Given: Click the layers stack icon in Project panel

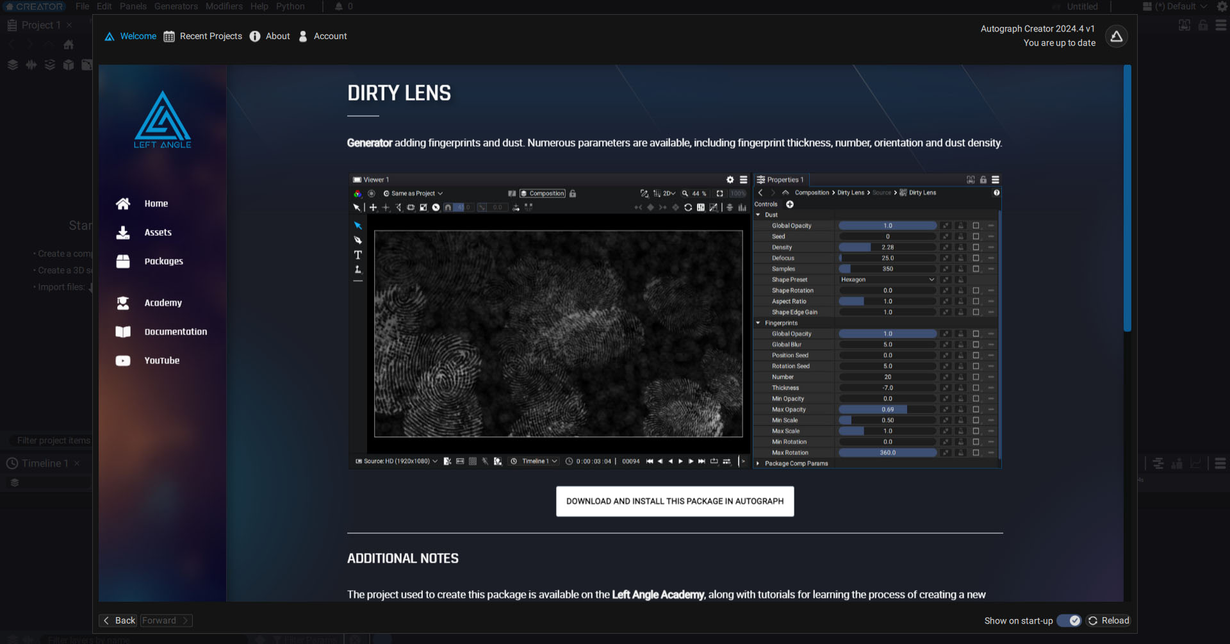Looking at the screenshot, I should (12, 65).
